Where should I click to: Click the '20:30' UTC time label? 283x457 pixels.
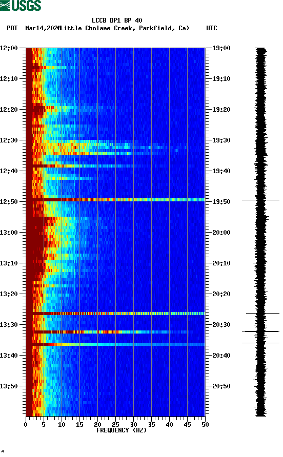coord(221,325)
